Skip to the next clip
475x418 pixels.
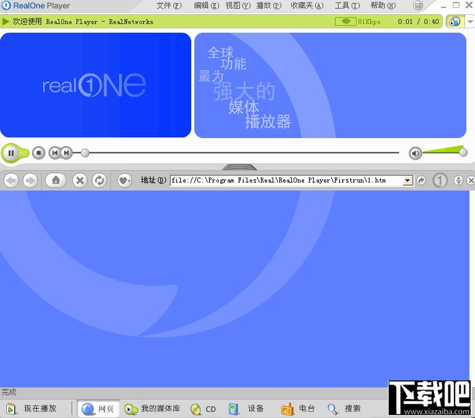(66, 153)
